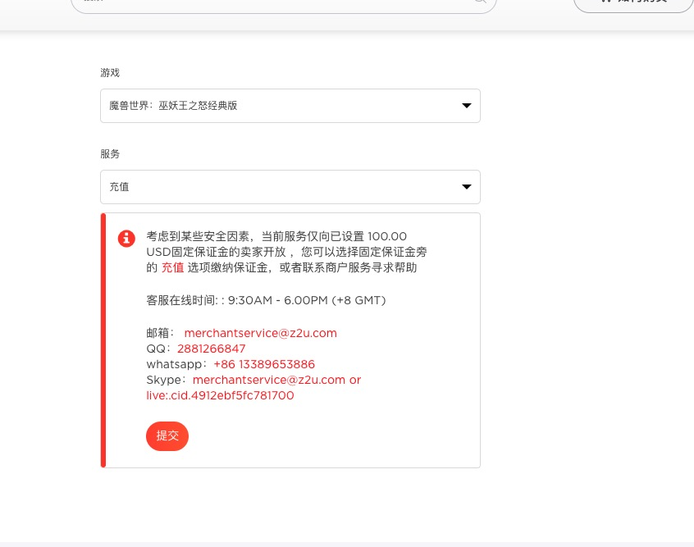Viewport: 694px width, 547px height.
Task: Click the red 充值 link in the notice
Action: 172,267
